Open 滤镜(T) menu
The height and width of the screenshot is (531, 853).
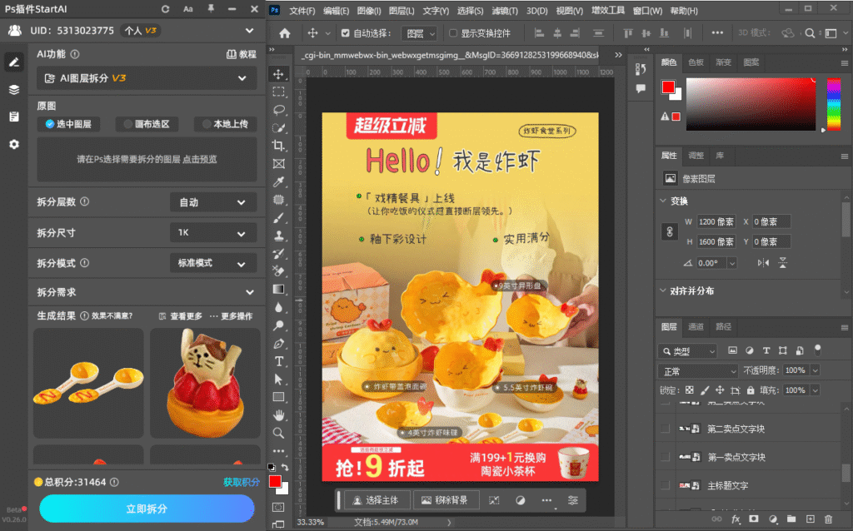(504, 10)
